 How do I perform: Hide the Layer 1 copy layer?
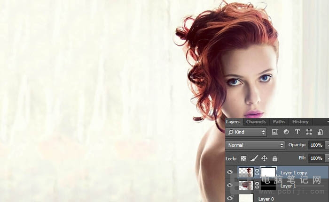click(230, 172)
